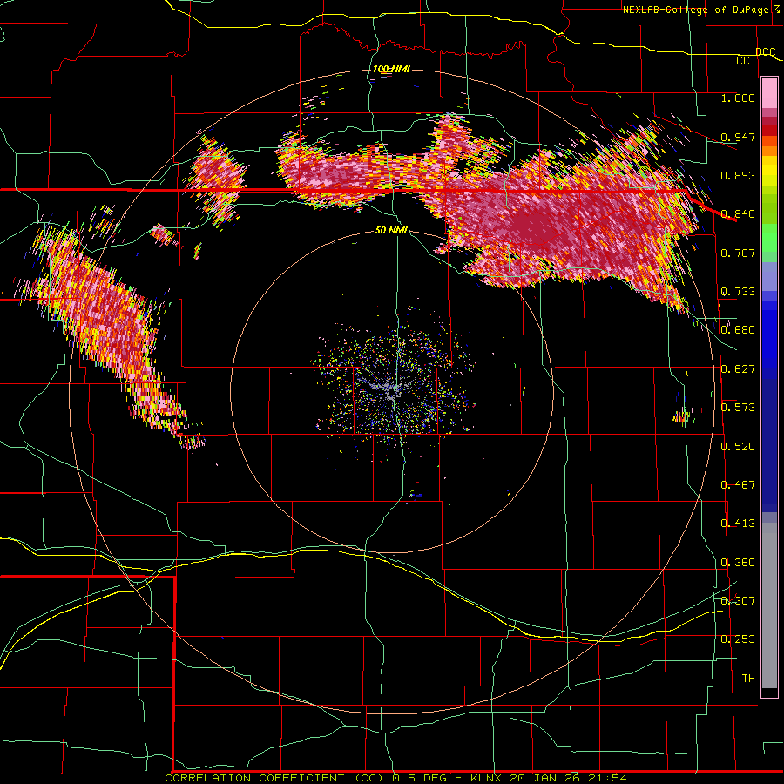Select the 1.000 value on the color scale
The width and height of the screenshot is (784, 784).
738,98
